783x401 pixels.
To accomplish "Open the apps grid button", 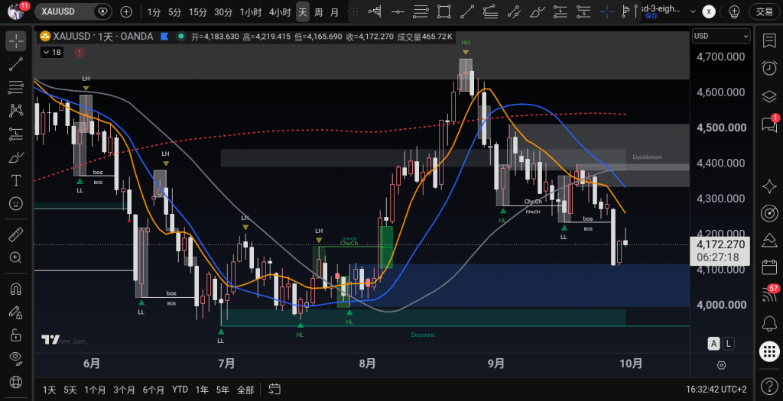I will 769,351.
